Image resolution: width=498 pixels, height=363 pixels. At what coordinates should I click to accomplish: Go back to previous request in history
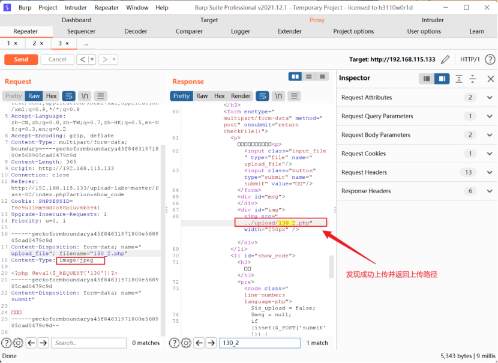click(83, 59)
